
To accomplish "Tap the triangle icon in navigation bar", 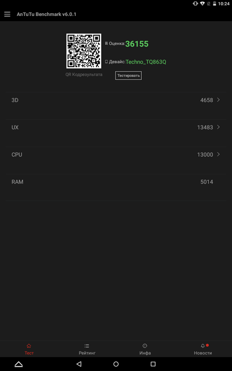I will 19,364.
